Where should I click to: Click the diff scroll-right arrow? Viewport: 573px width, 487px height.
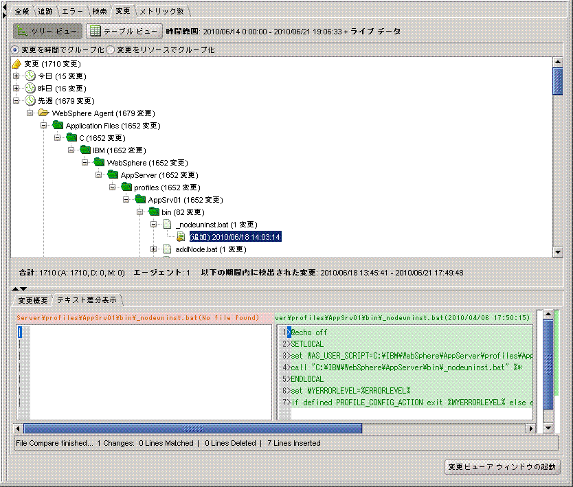530,428
